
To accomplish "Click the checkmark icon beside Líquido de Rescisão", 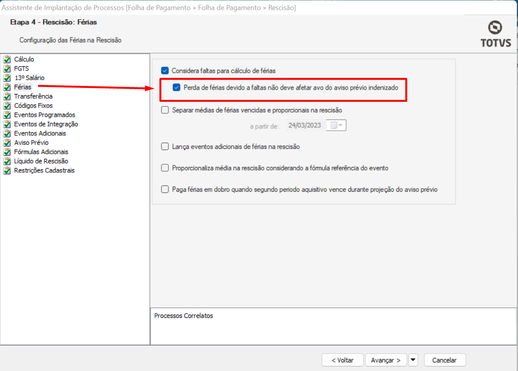I will (7, 161).
